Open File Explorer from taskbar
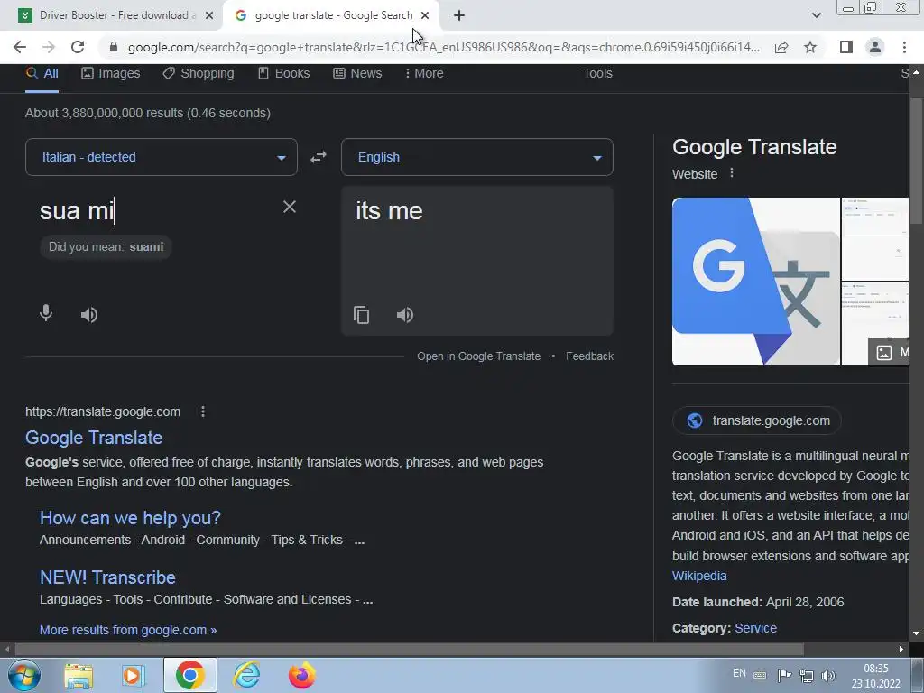The height and width of the screenshot is (693, 924). pyautogui.click(x=79, y=675)
